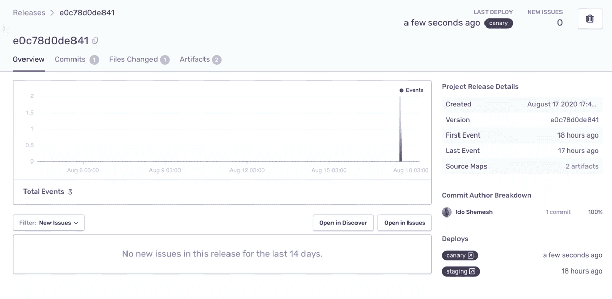Open the Artifacts tab
Viewport: 612px width, 299px height.
[200, 59]
